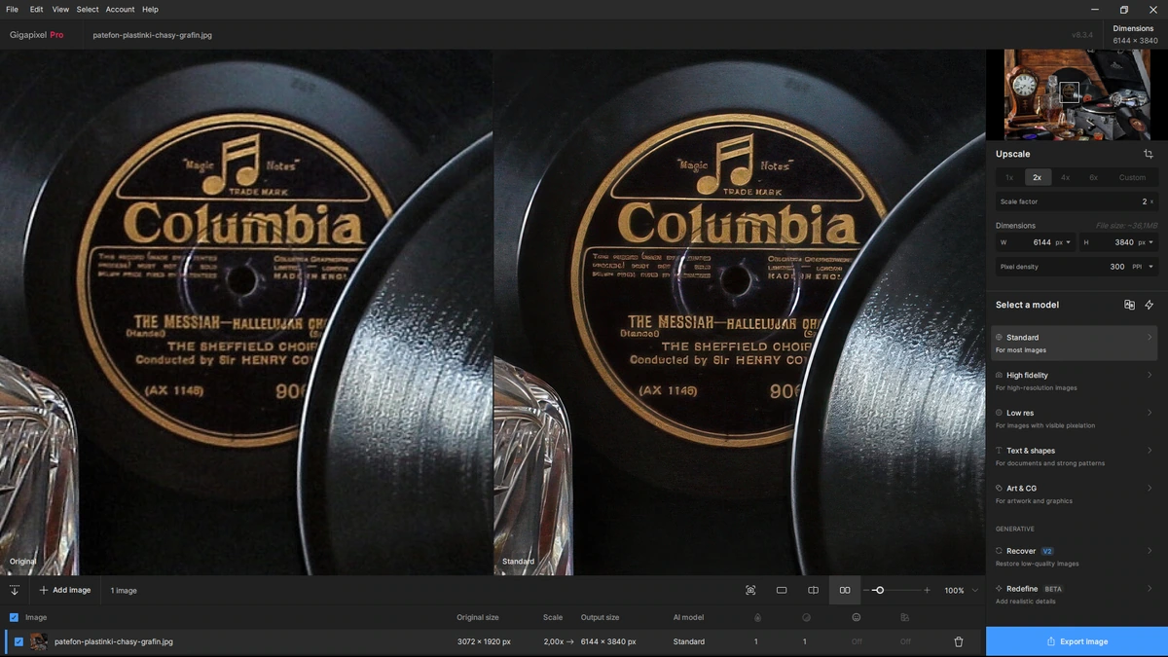This screenshot has height=657, width=1168.
Task: Select the 1x scale option
Action: [1009, 177]
